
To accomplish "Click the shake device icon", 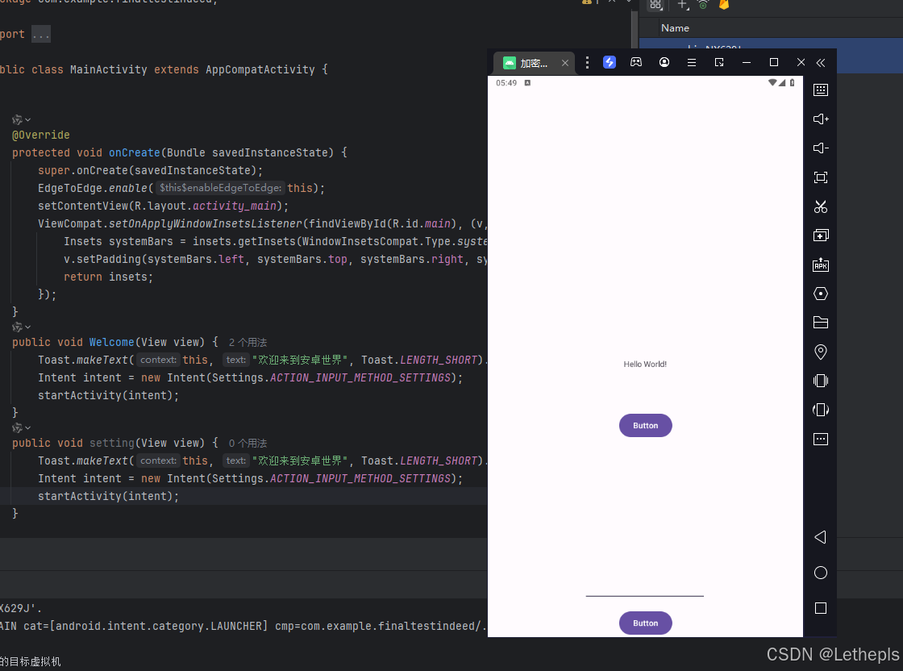I will [x=821, y=381].
